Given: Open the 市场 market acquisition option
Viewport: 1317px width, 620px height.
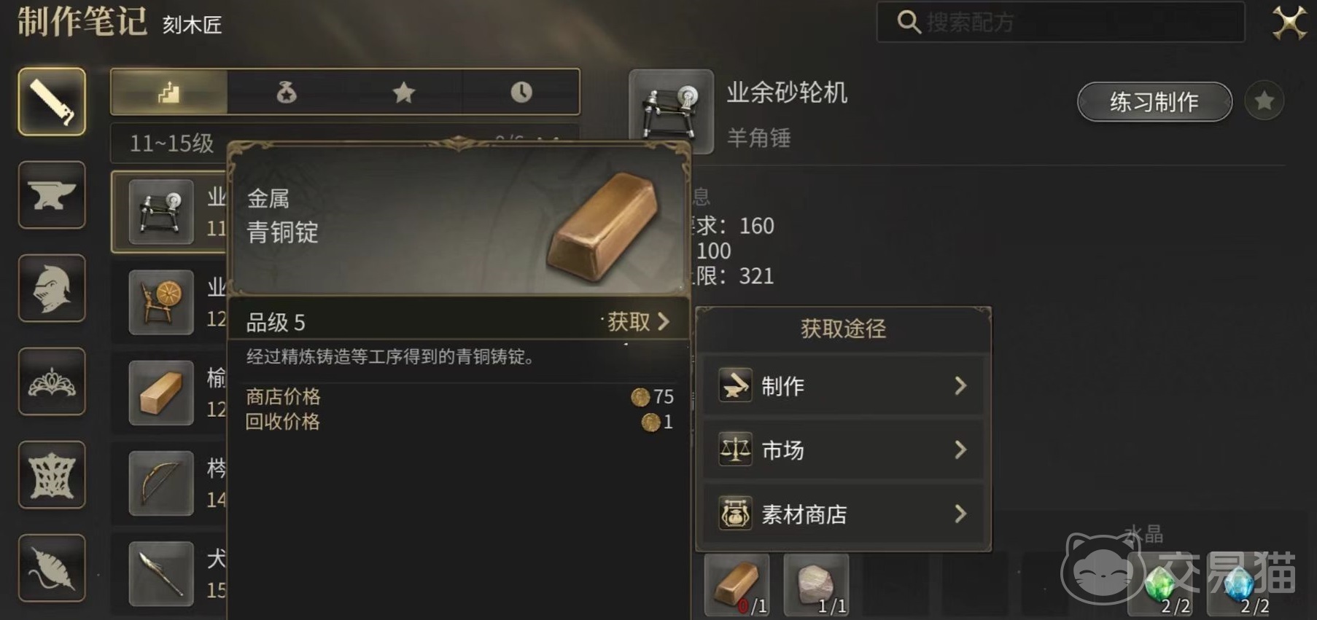Looking at the screenshot, I should [843, 450].
